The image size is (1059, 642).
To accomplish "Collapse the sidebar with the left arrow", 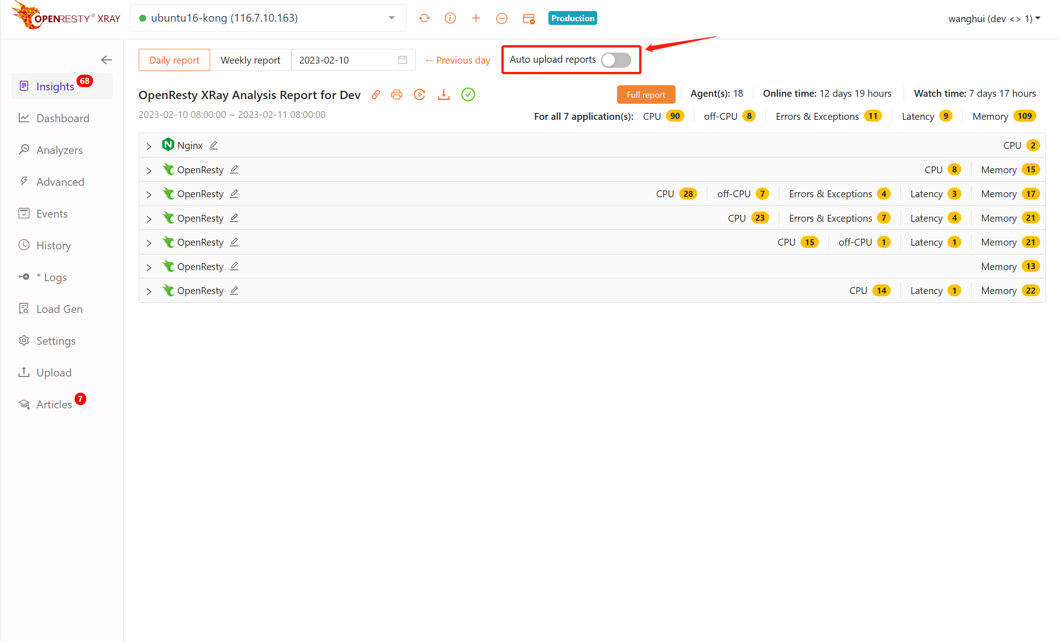I will point(106,60).
